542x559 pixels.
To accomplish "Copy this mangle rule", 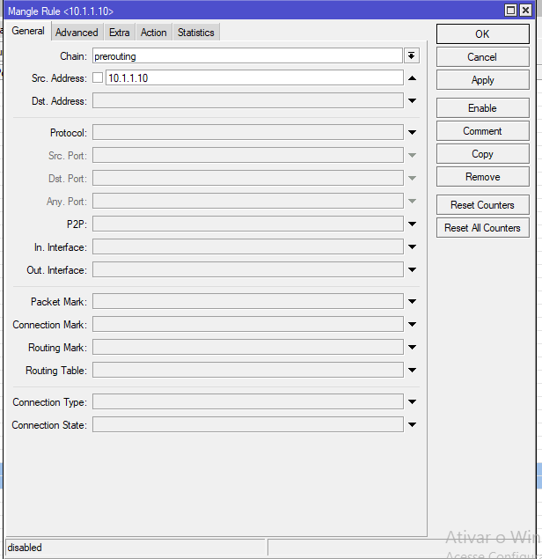I will (482, 154).
